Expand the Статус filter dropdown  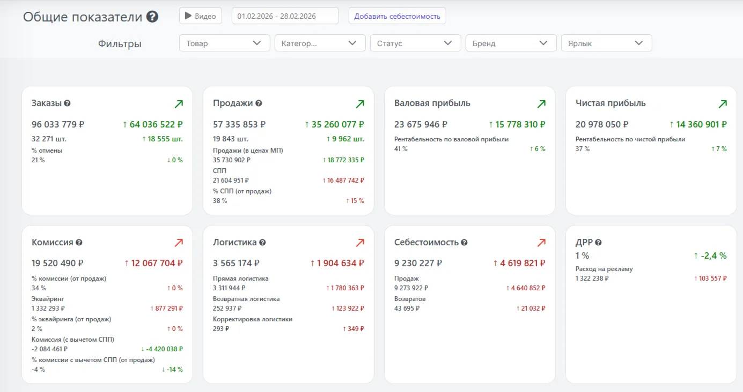click(x=415, y=43)
